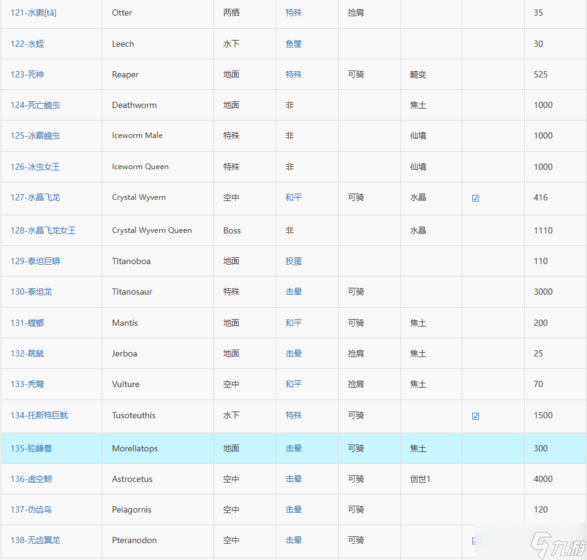
Task: Select the value 3000 in Titanosaur row
Action: [x=543, y=292]
